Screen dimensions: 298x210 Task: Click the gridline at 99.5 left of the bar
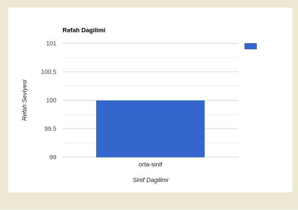(79, 129)
